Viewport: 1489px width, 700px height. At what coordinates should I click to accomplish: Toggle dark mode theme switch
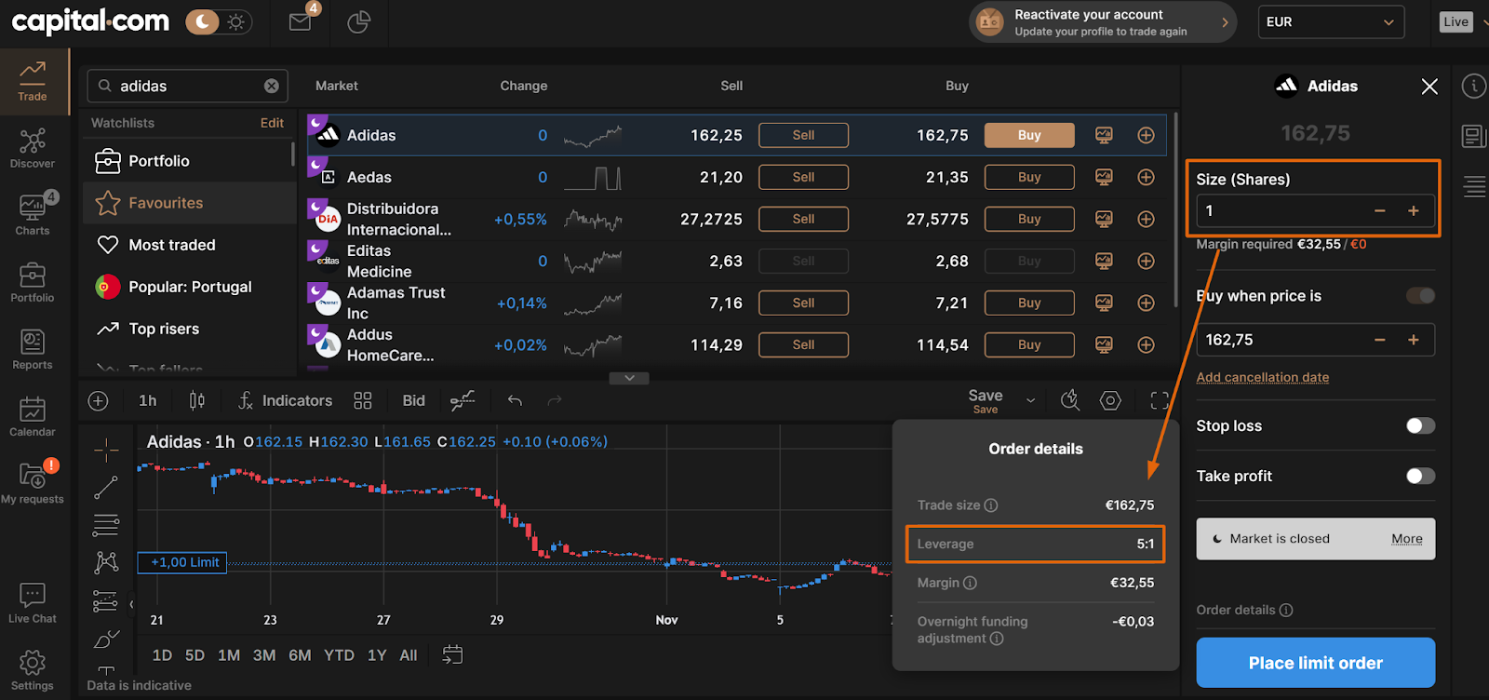tap(219, 21)
